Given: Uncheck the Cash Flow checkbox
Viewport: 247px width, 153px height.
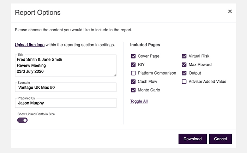Looking at the screenshot, I should tap(133, 82).
